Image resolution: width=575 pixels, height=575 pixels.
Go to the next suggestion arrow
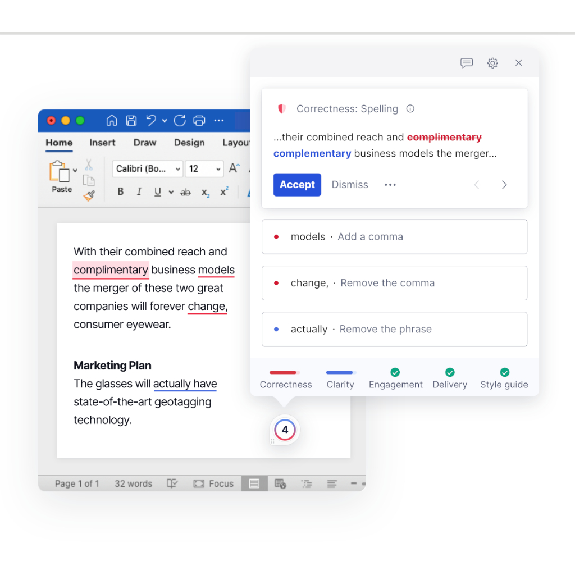[x=504, y=184]
